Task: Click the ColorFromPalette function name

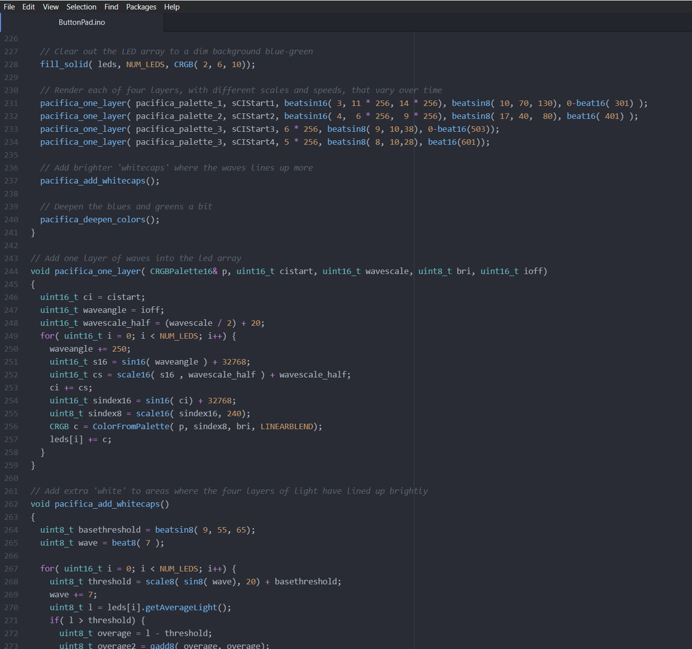Action: 131,427
